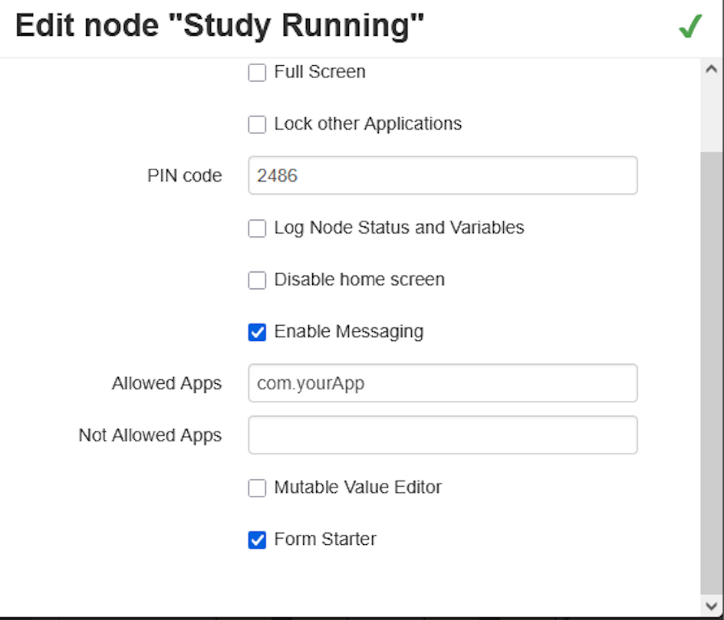Click the "PIN code" field label
This screenshot has width=724, height=620.
point(184,176)
